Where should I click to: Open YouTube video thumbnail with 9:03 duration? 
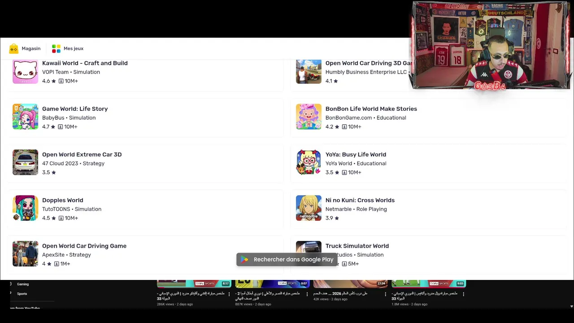429,284
